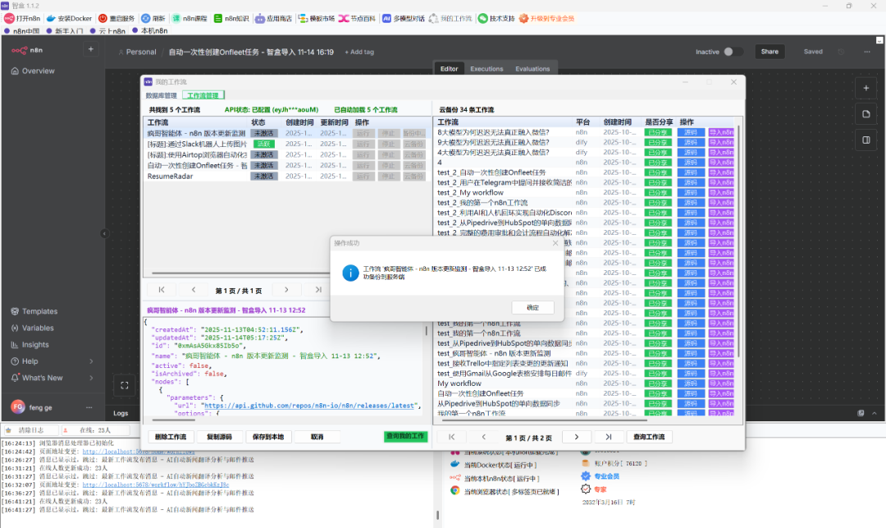Click the 安装Docker whale icon
This screenshot has width=886, height=528.
pyautogui.click(x=51, y=18)
